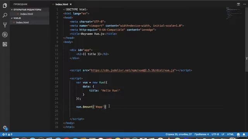The image size is (248, 139).
Task: Click the editor vertical scrollbar
Action: (x=246, y=39)
